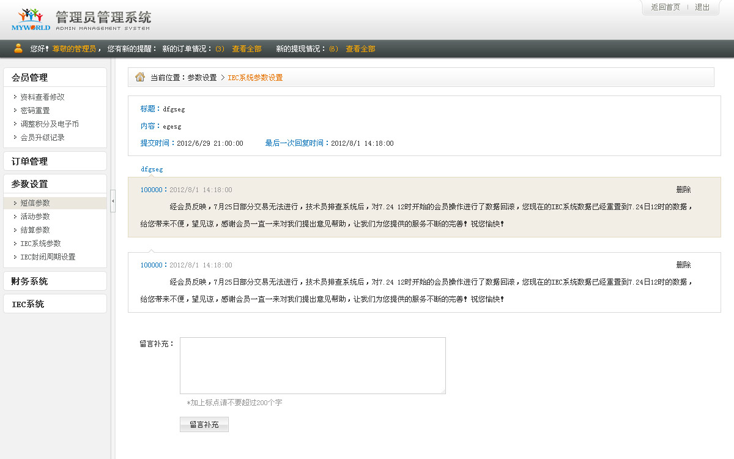The width and height of the screenshot is (734, 459).
Task: Select IEC系统参数 in sidebar
Action: click(40, 244)
